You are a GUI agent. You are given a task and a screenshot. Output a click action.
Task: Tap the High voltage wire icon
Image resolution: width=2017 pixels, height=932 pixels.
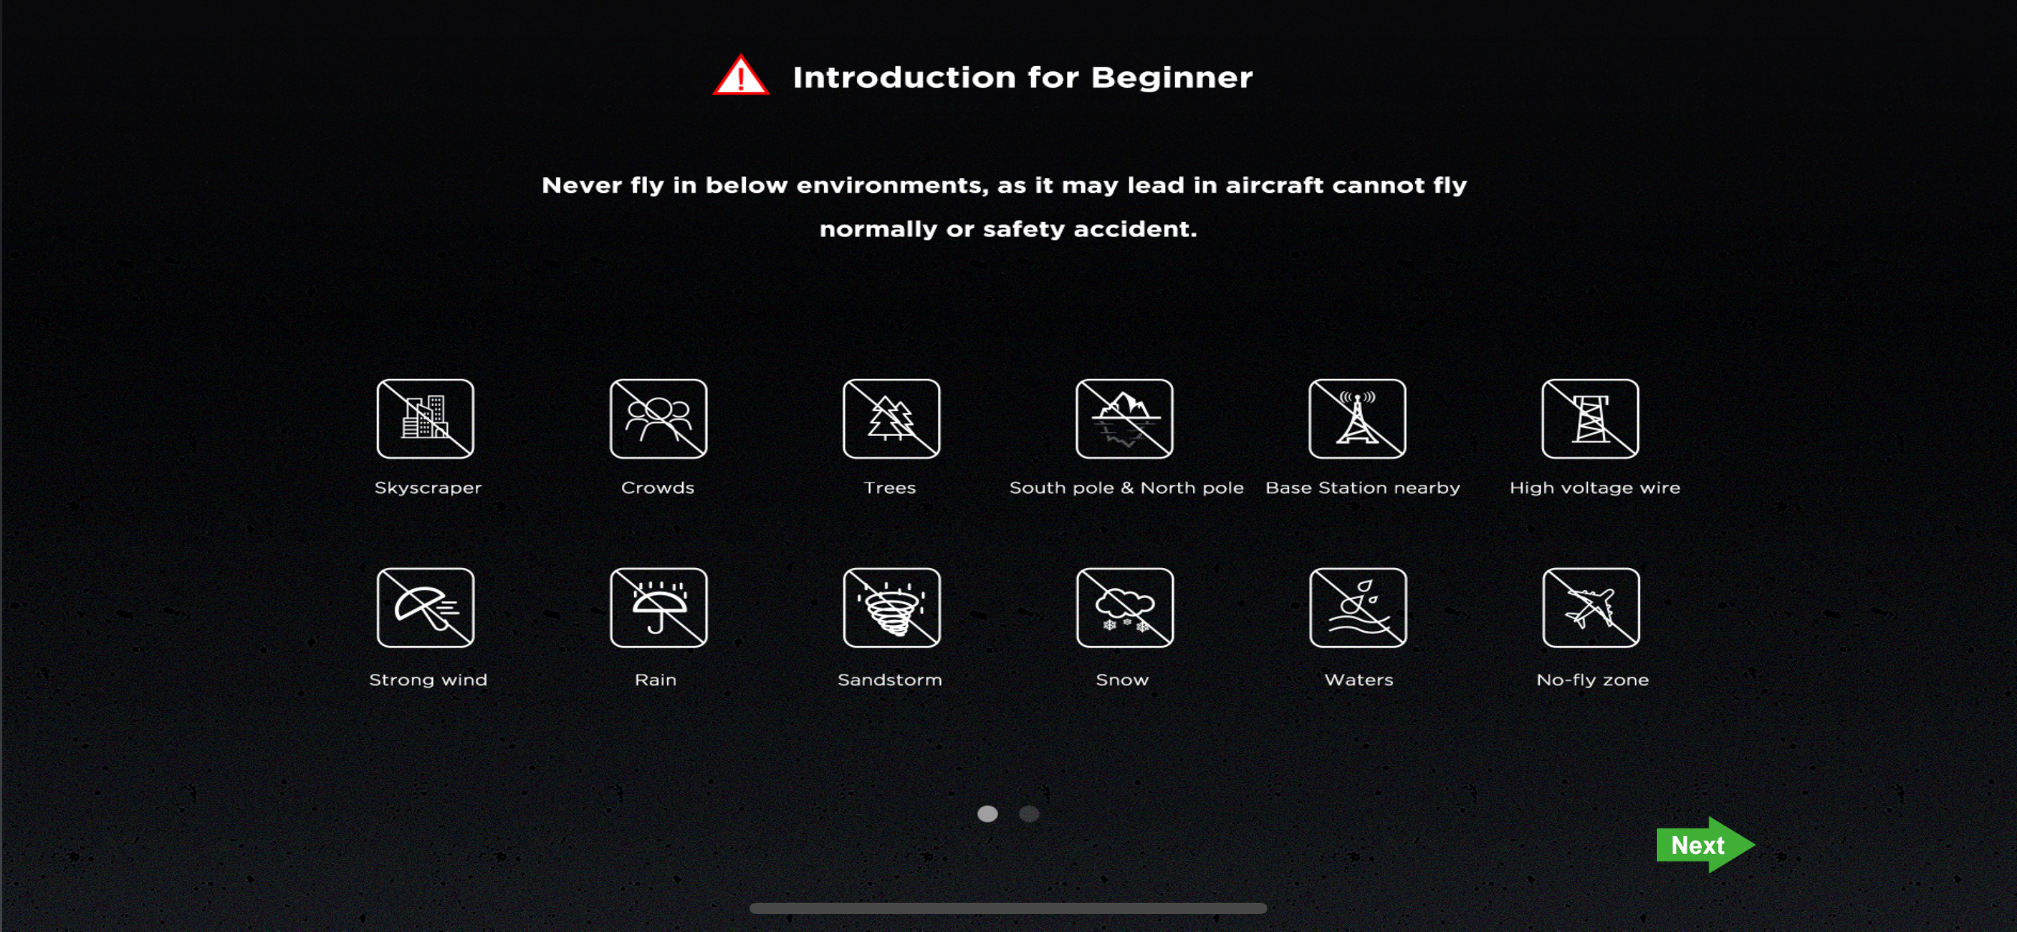coord(1590,419)
